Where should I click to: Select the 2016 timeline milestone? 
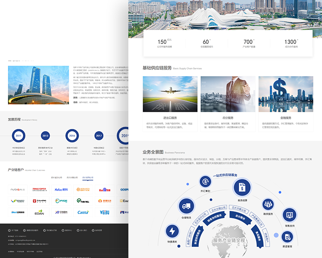tap(72, 136)
